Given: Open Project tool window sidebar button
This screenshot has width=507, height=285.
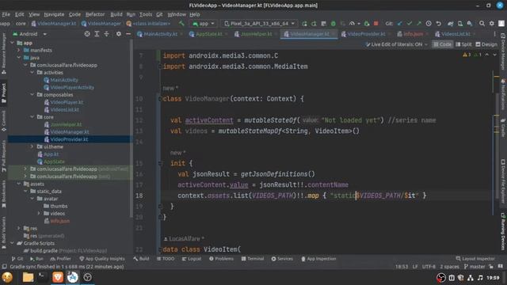Looking at the screenshot, I should [3, 93].
